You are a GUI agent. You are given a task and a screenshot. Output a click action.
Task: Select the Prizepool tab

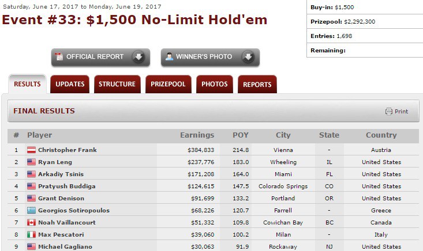point(169,85)
